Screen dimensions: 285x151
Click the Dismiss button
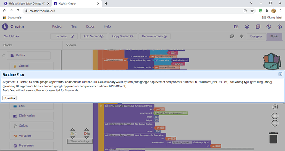coord(9,98)
